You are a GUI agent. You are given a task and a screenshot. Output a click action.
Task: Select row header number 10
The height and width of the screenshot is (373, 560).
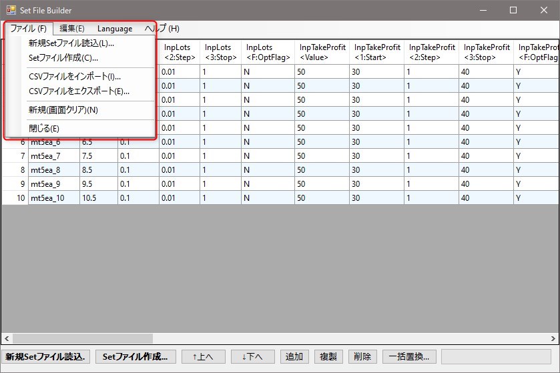[15, 198]
